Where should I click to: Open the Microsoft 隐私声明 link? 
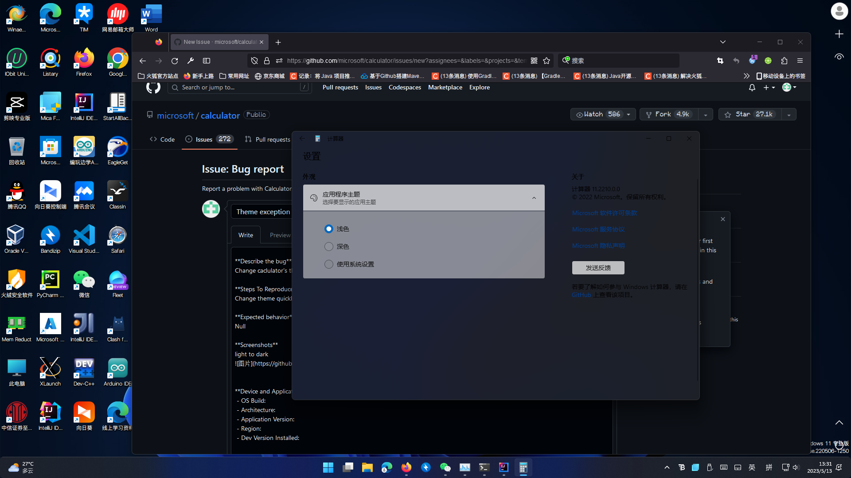(x=598, y=245)
